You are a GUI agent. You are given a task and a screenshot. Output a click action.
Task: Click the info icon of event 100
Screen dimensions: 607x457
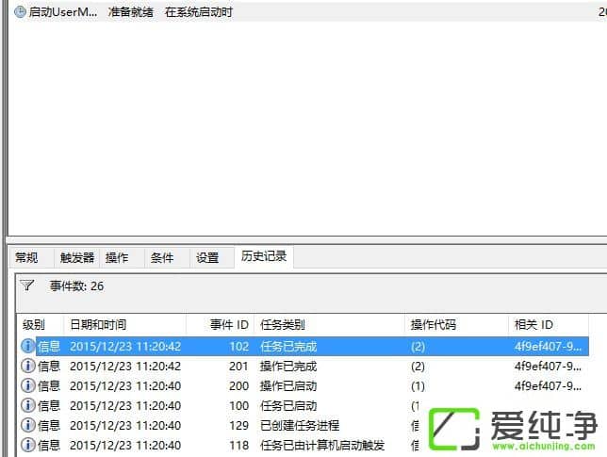tap(27, 405)
